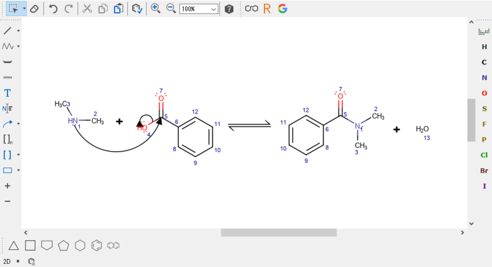Select the curved arrow tool
Screen dimensions: 492x267
click(x=7, y=124)
